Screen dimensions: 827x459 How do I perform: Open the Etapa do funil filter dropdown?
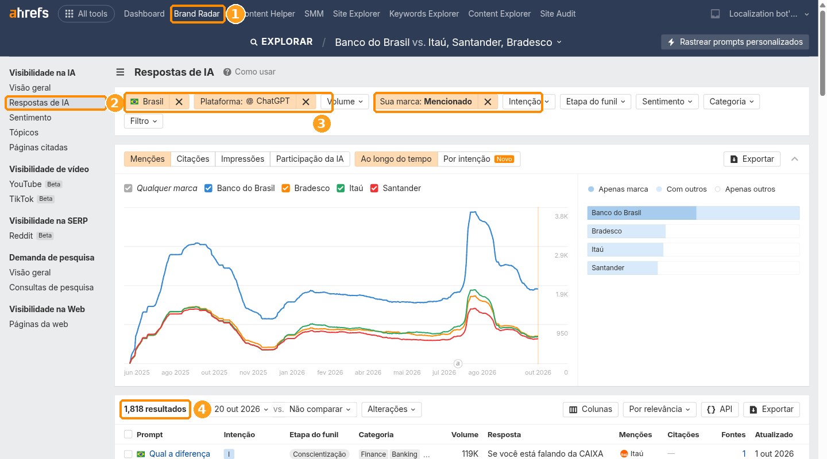(596, 102)
